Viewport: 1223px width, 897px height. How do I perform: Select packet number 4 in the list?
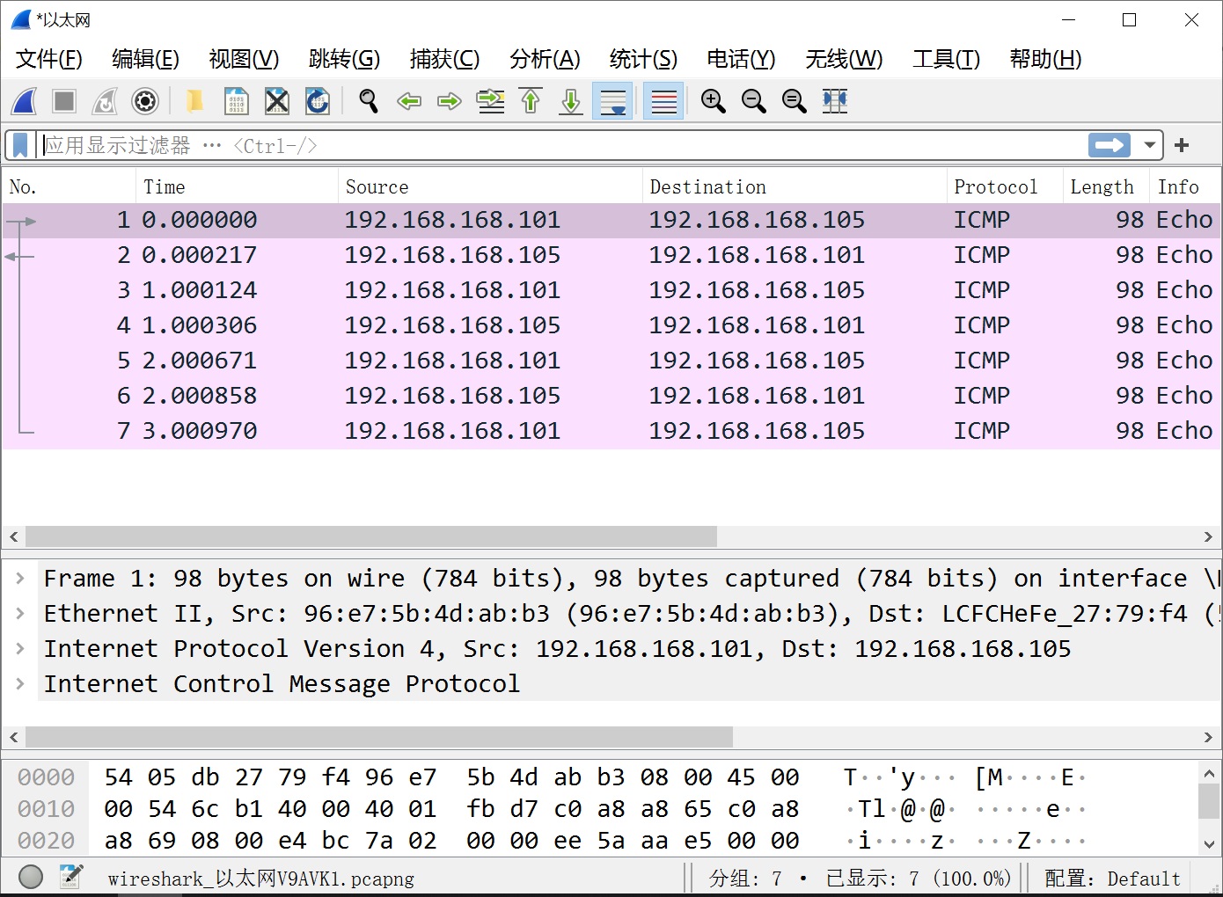pyautogui.click(x=440, y=325)
